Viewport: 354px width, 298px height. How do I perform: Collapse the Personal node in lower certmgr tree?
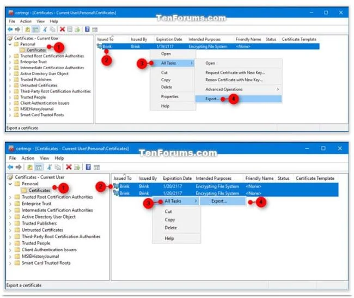(10, 184)
